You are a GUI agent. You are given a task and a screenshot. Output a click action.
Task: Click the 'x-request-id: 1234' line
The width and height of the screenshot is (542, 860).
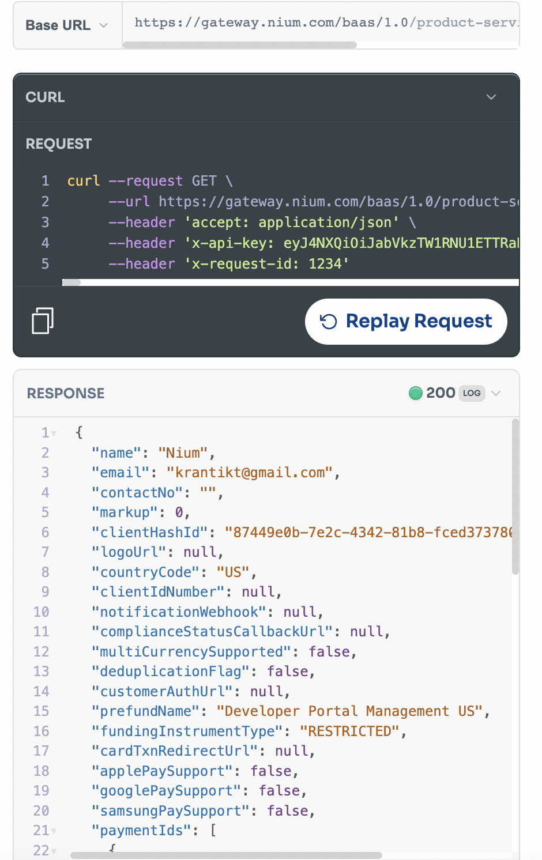229,264
